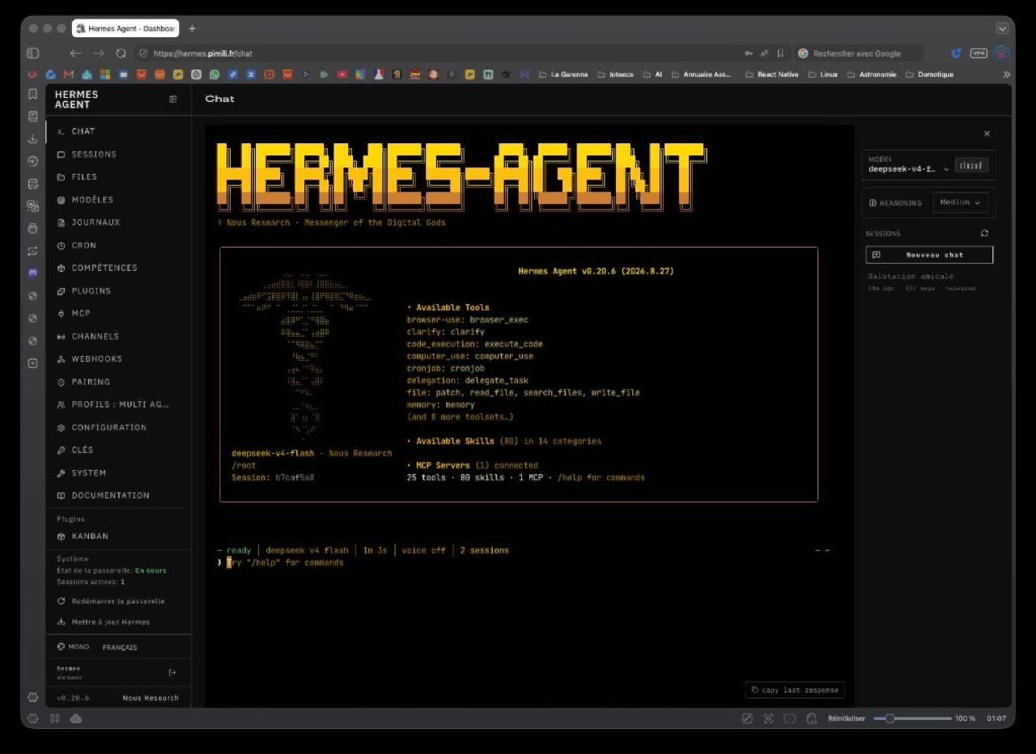Select the Hermes Agent - Dashboard tab
This screenshot has height=754, width=1036.
(x=125, y=28)
